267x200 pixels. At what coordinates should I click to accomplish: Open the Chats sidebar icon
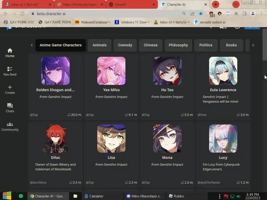pyautogui.click(x=10, y=106)
